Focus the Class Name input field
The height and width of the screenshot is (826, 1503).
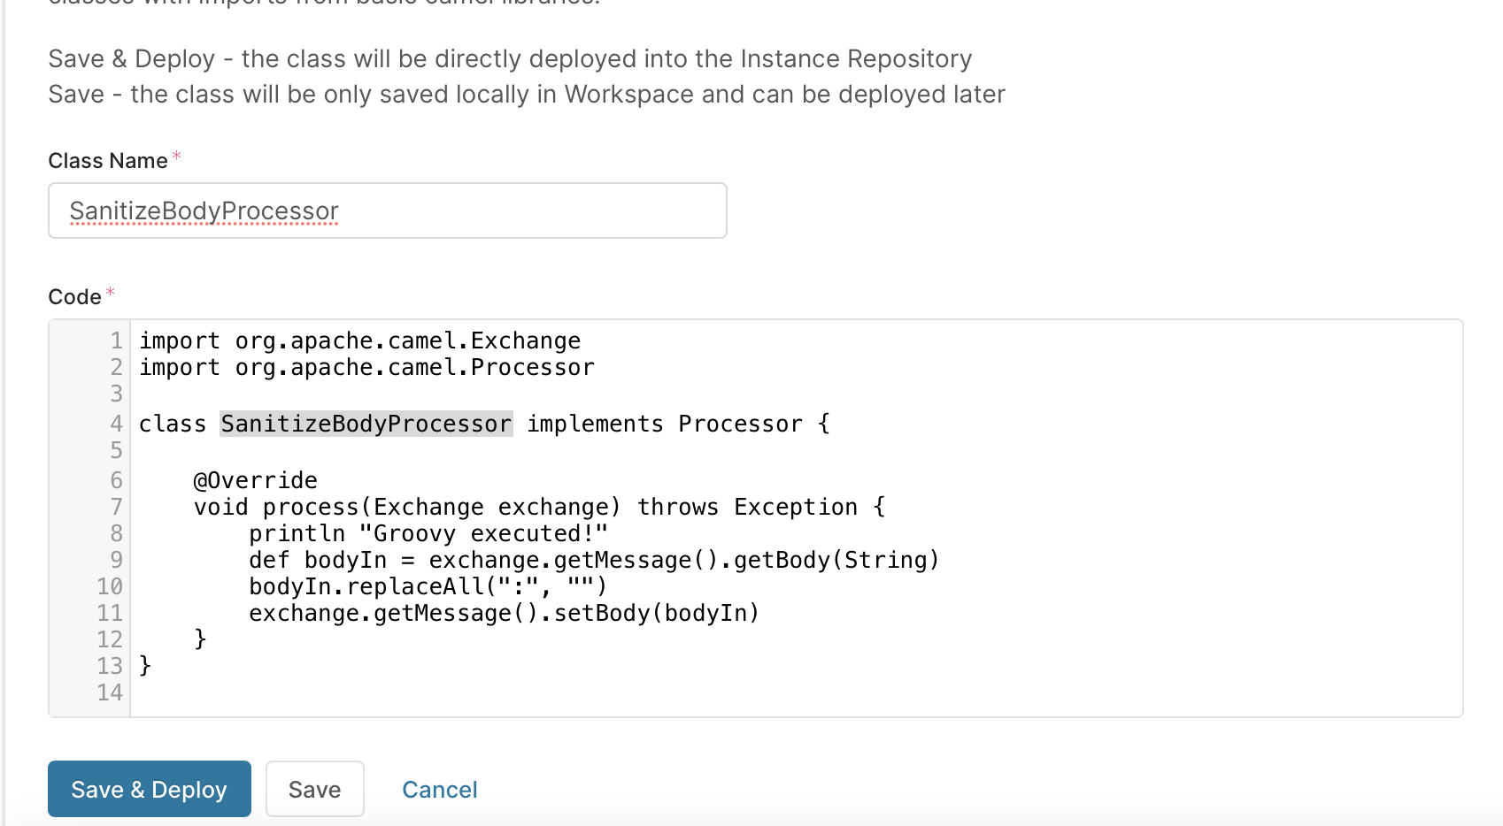tap(387, 210)
